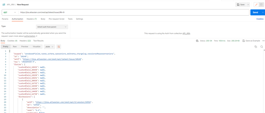This screenshot has height=113, width=265.
Task: Click the "expand" line in response
Action: [x=64, y=54]
